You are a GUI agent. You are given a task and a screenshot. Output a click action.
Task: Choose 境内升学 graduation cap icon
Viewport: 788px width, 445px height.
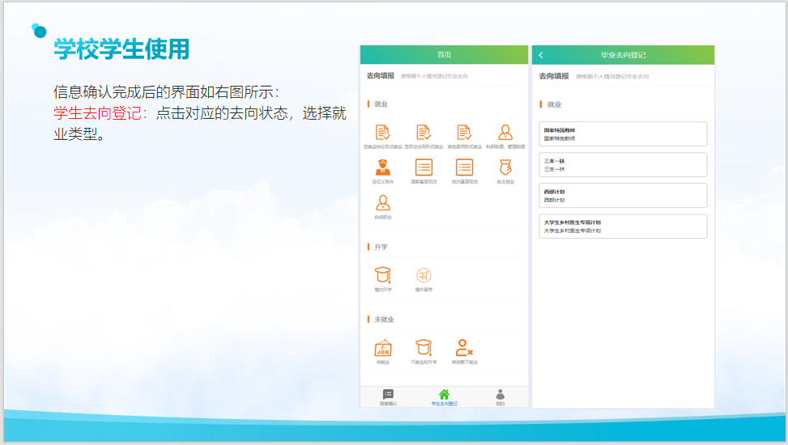[383, 275]
